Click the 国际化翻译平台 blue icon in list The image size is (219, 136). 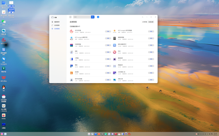[114, 45]
